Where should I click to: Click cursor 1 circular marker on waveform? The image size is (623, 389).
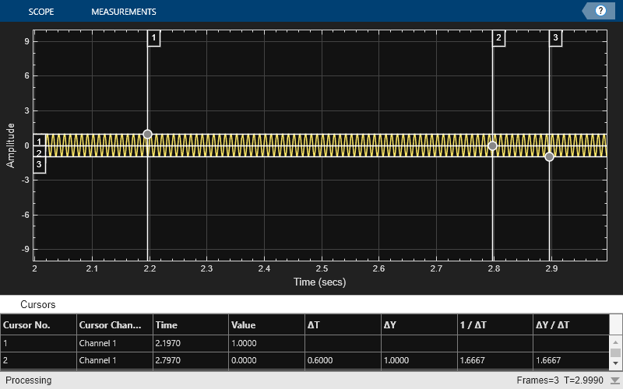148,134
